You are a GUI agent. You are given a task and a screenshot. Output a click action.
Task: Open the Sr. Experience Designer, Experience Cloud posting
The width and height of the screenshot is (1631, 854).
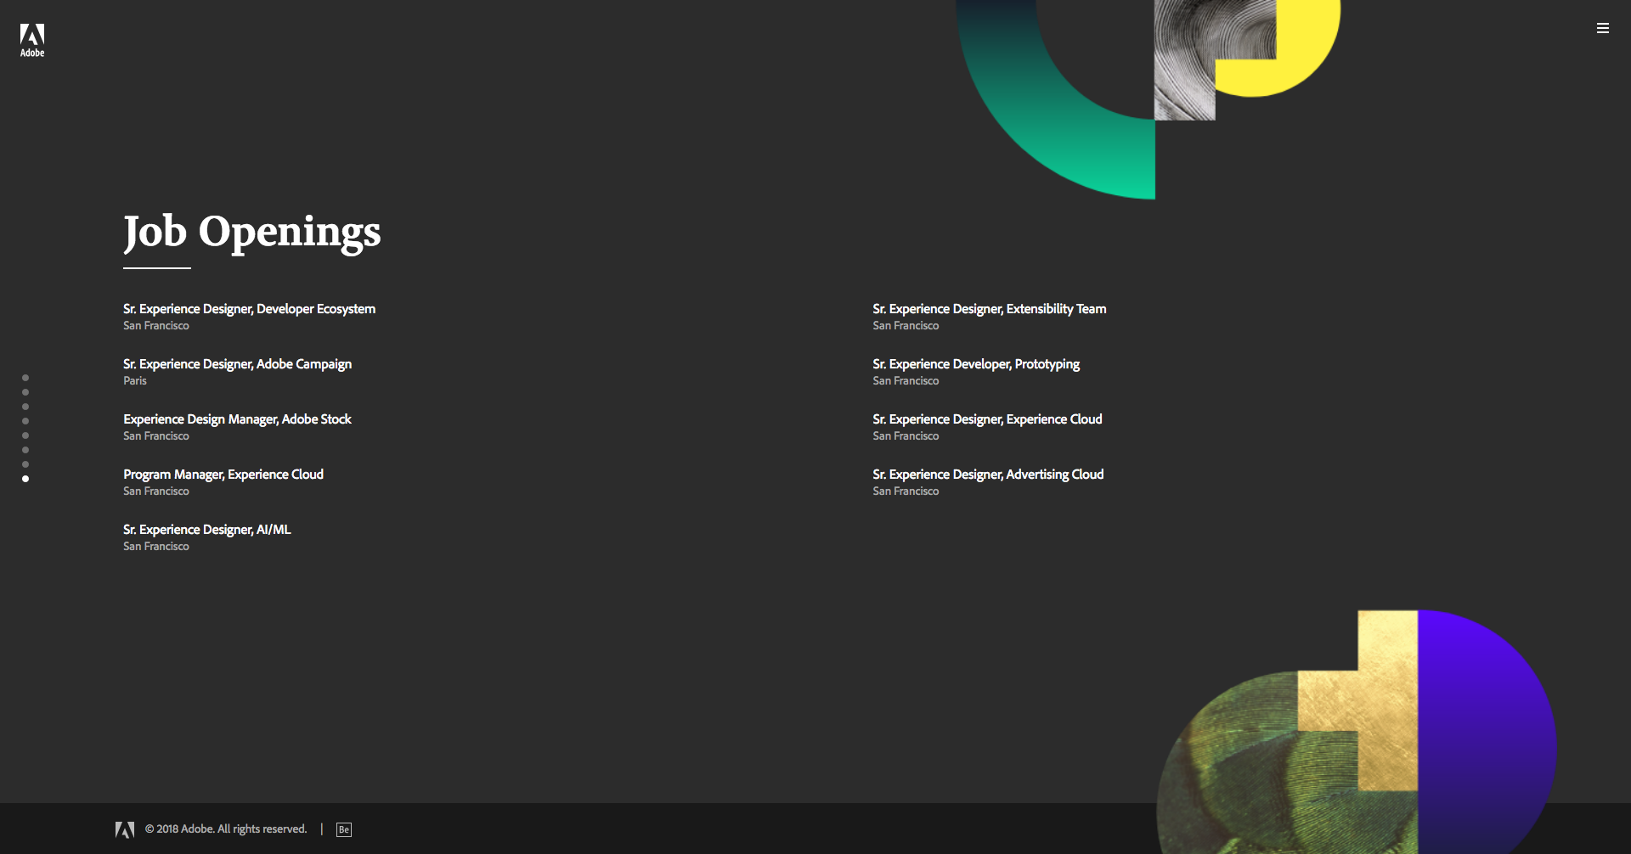(x=987, y=419)
